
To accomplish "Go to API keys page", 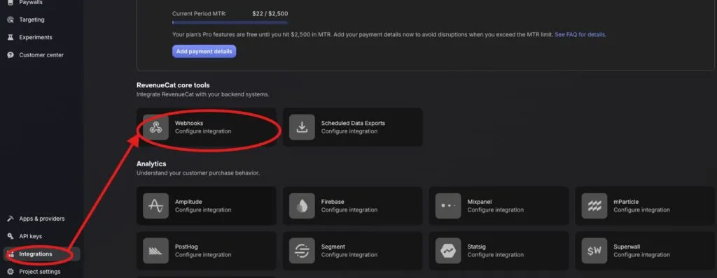I will (30, 236).
